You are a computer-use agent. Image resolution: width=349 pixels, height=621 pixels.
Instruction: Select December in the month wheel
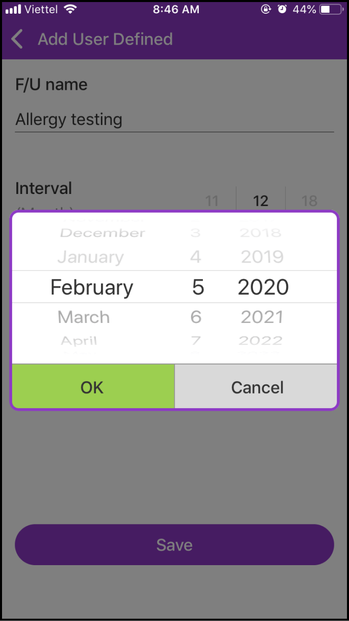coord(102,233)
